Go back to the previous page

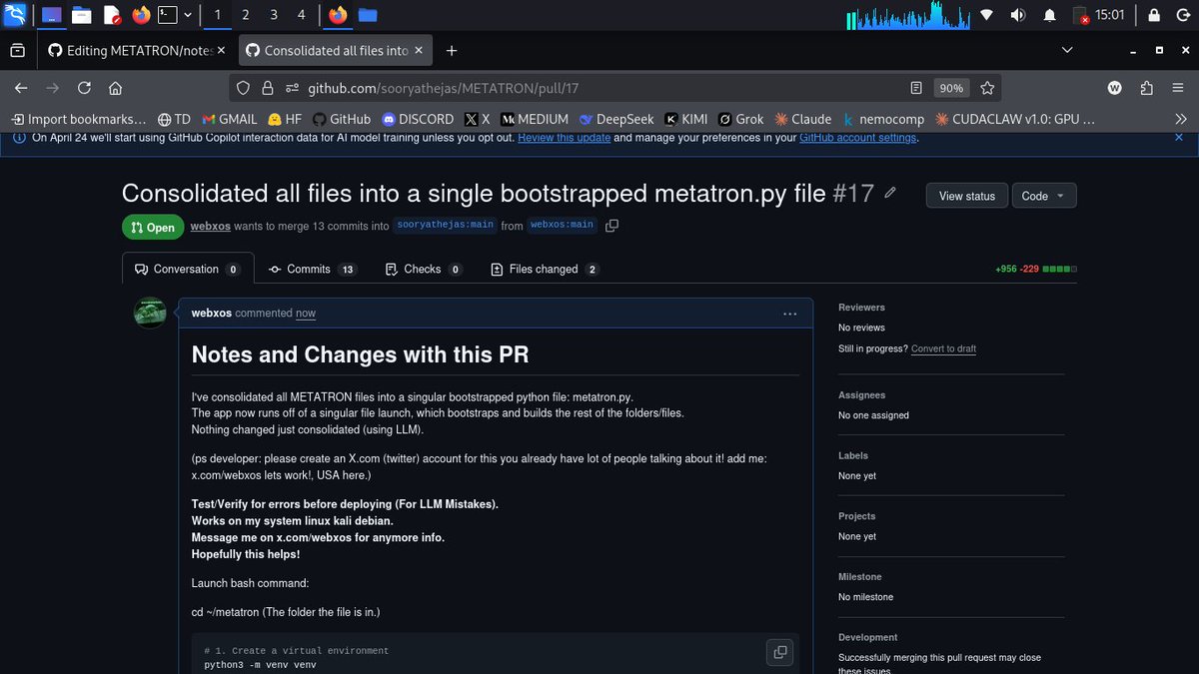[x=21, y=88]
